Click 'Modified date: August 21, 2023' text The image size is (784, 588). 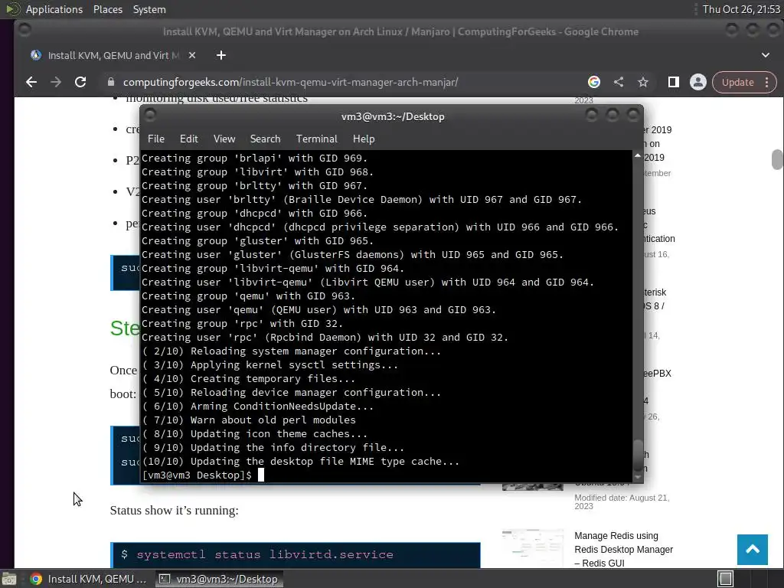click(622, 502)
